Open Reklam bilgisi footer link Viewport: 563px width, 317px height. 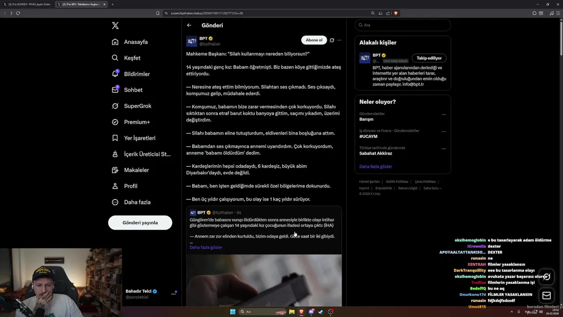[x=408, y=188]
